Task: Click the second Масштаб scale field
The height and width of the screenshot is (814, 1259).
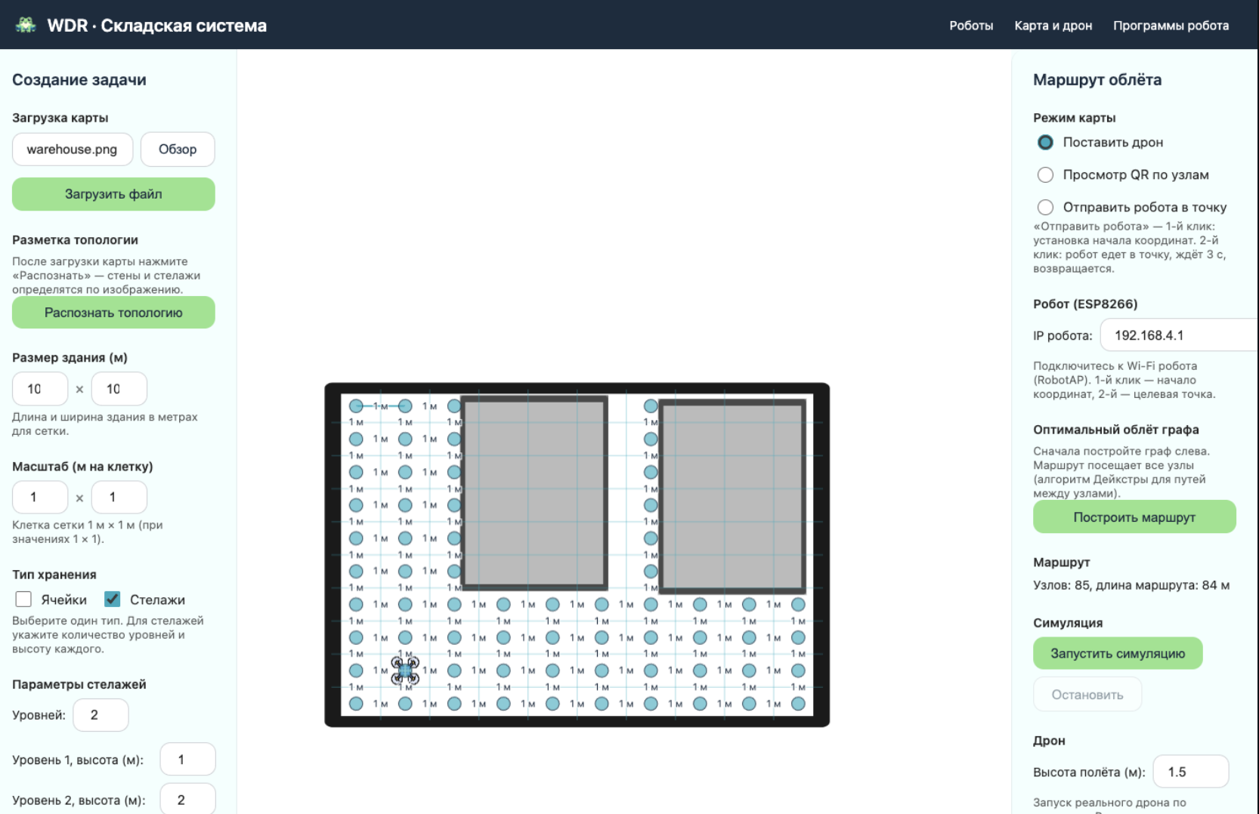Action: coord(119,497)
